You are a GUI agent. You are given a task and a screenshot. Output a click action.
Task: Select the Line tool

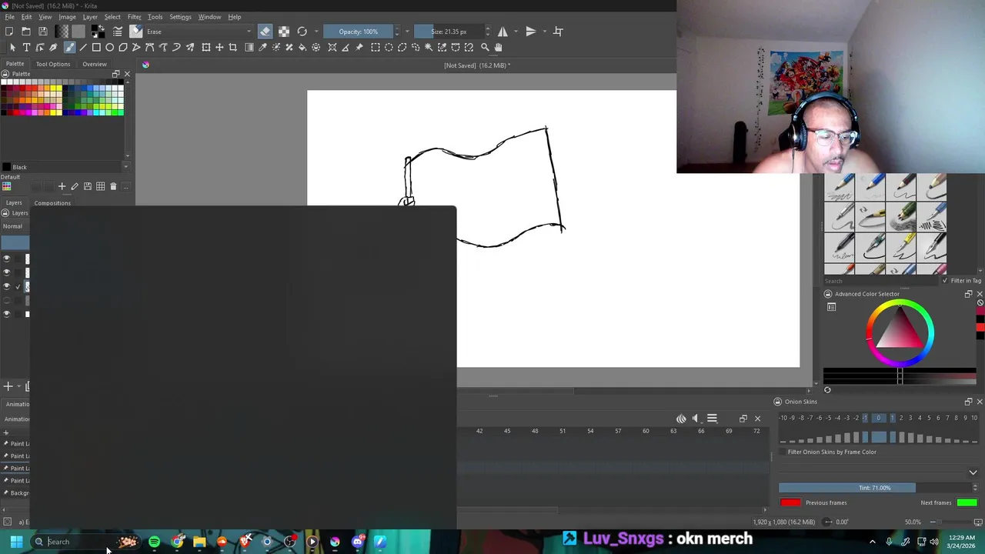(x=83, y=48)
